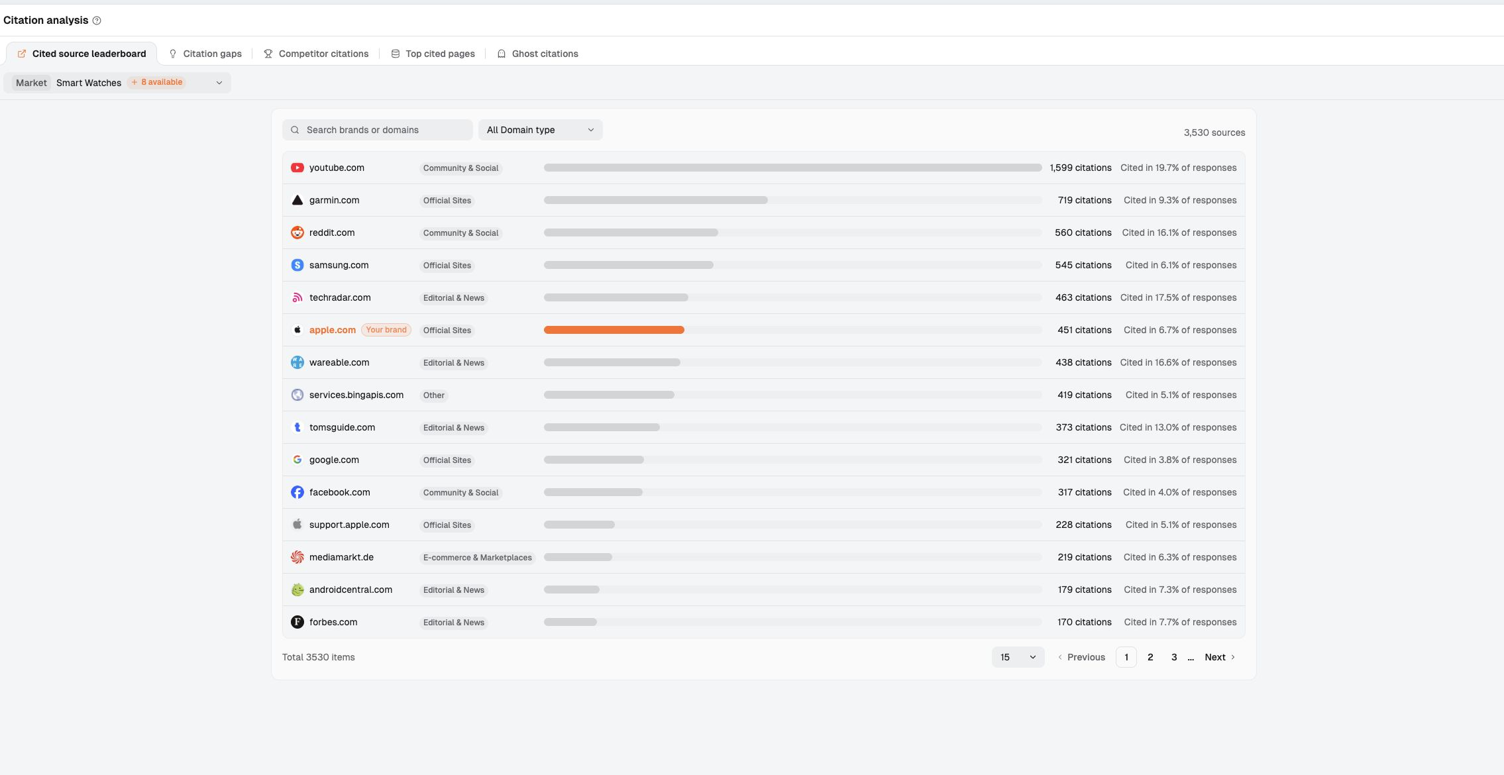Click the Apple logo next to support.apple.com
The height and width of the screenshot is (775, 1504).
pyautogui.click(x=297, y=525)
